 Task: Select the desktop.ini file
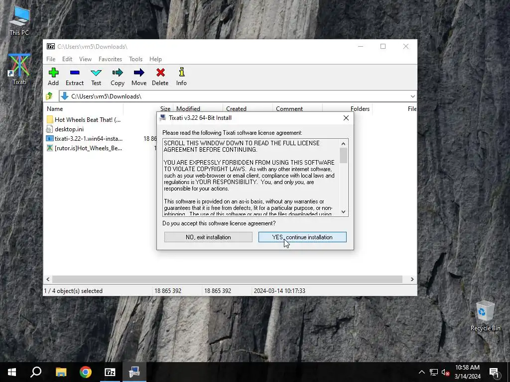point(65,129)
